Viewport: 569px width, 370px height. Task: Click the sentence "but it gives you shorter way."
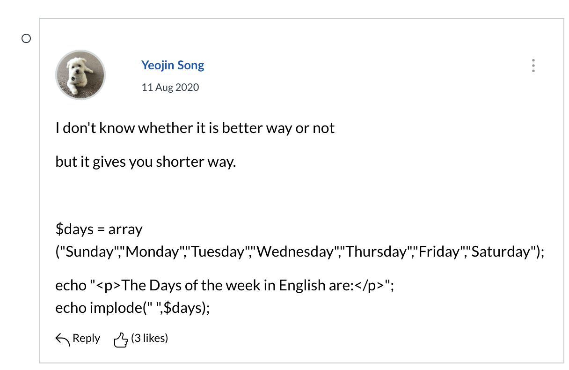pos(146,162)
